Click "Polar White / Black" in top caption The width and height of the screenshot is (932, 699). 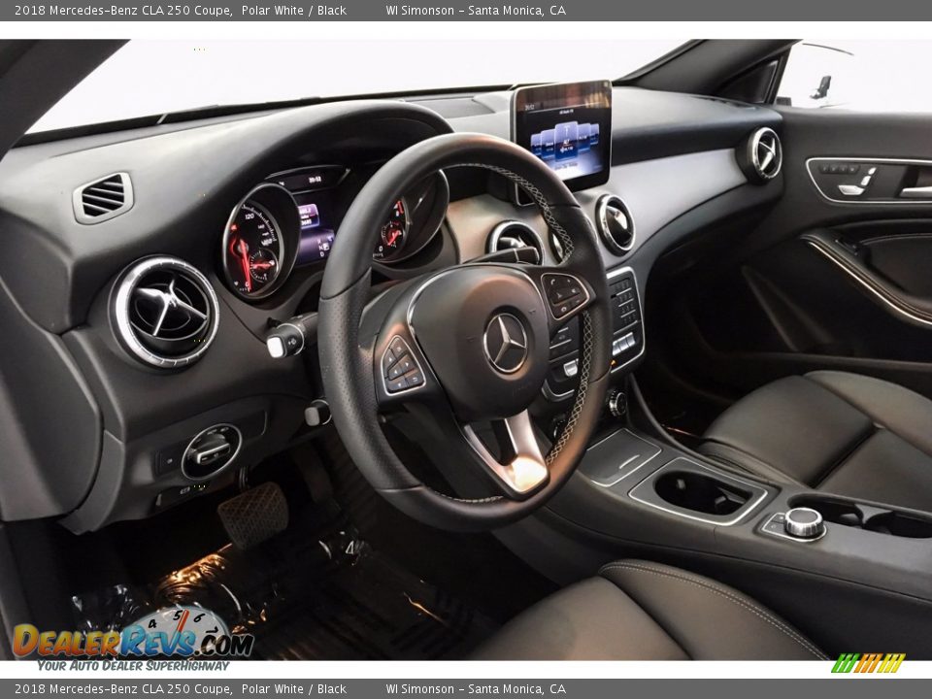293,10
